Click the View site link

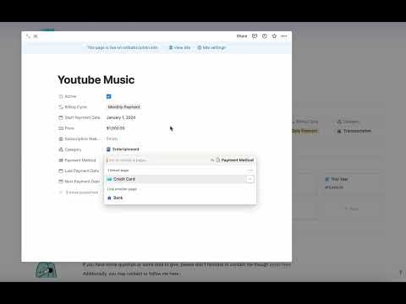click(x=179, y=47)
